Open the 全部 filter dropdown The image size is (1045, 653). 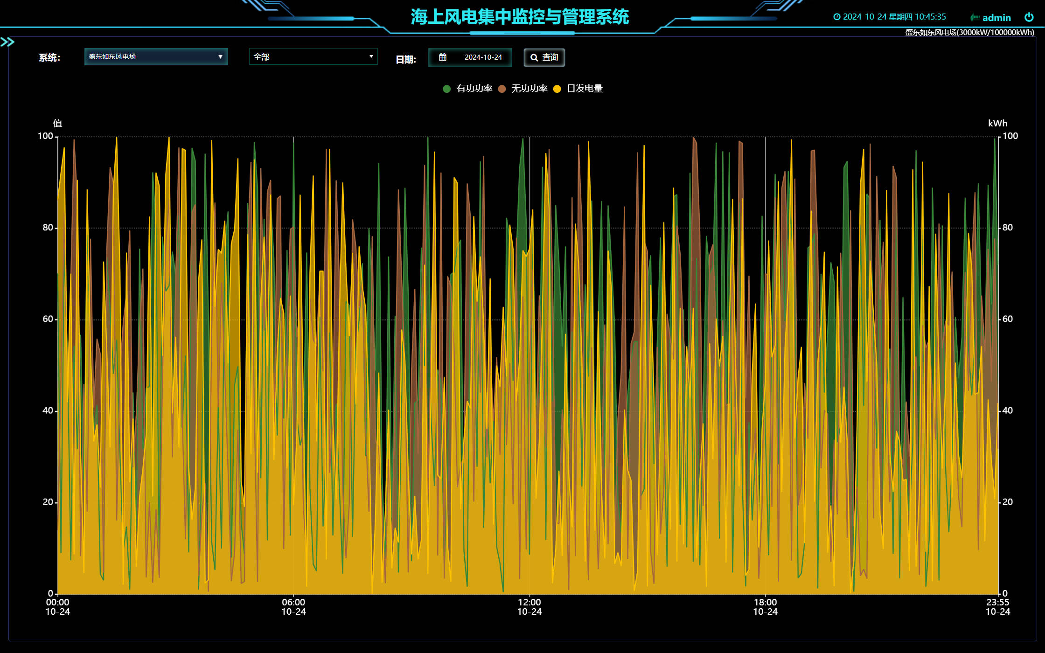point(313,56)
